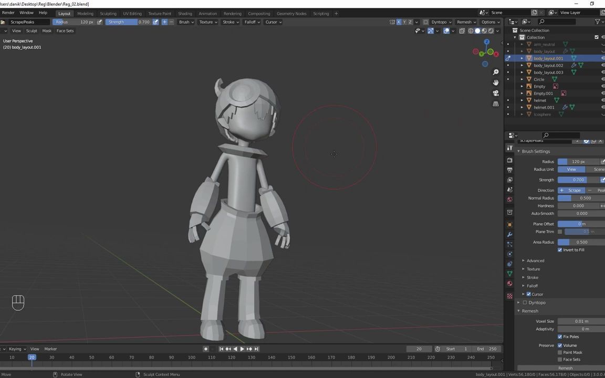
Task: Click the Remesh button at the panel bottom
Action: [x=559, y=368]
